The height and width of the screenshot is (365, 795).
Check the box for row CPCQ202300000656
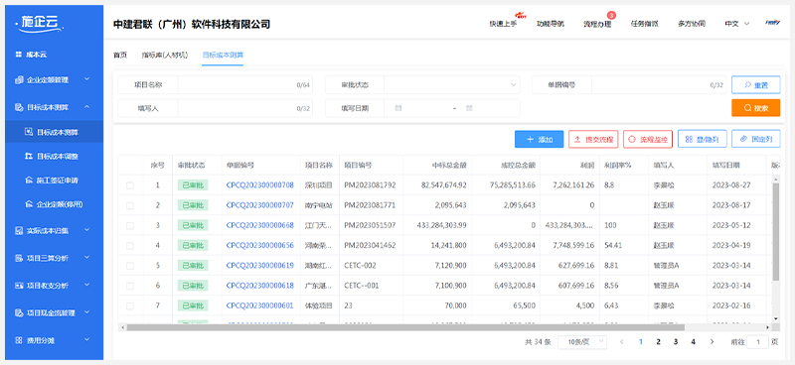click(x=130, y=246)
